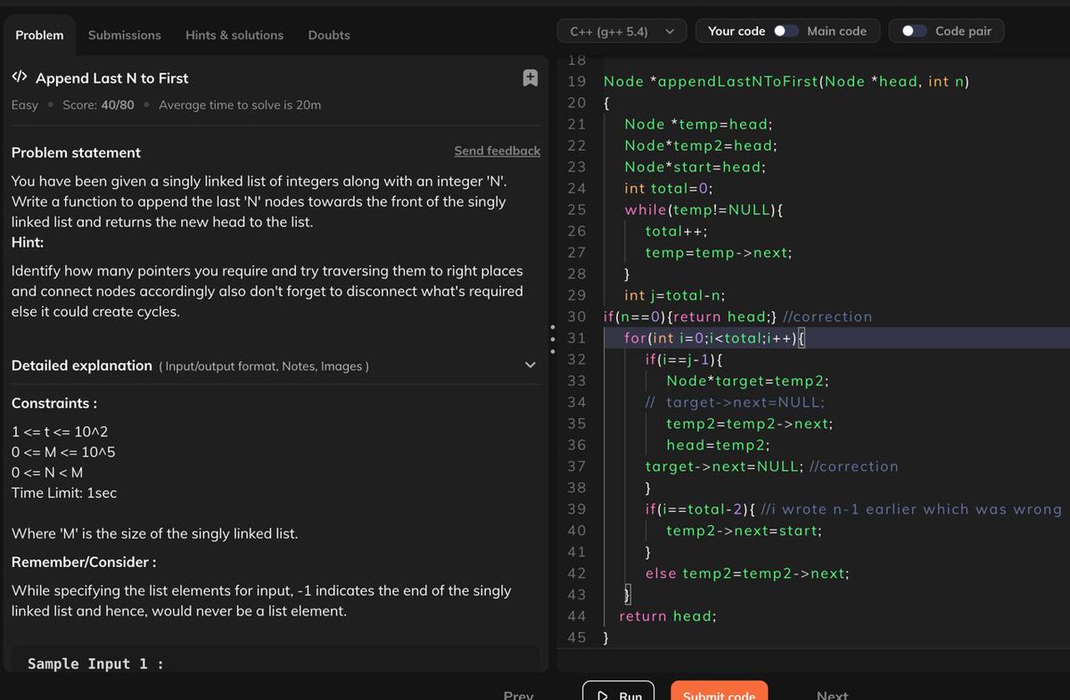Image resolution: width=1070 pixels, height=700 pixels.
Task: Click the '//correction' comment on line 30
Action: 827,317
